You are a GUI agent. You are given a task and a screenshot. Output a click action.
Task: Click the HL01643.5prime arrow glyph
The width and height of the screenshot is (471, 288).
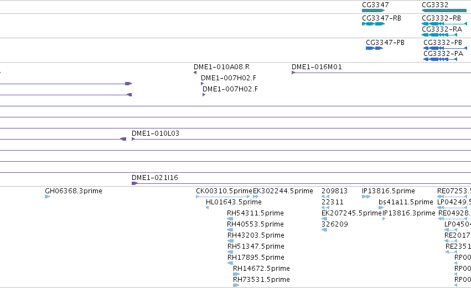(x=207, y=208)
